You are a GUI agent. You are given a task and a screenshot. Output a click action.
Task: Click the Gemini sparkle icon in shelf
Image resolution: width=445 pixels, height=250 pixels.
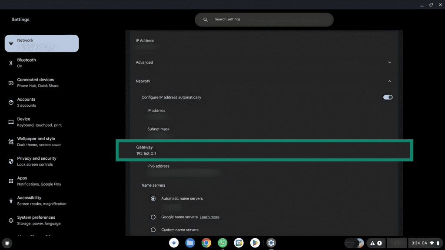(174, 243)
